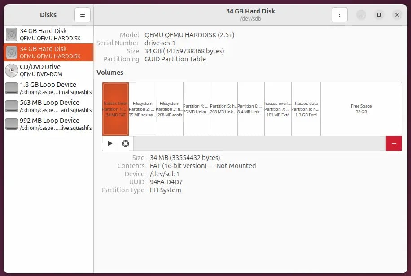411x276 pixels.
Task: Delete selected partition using red minus button
Action: pos(394,143)
